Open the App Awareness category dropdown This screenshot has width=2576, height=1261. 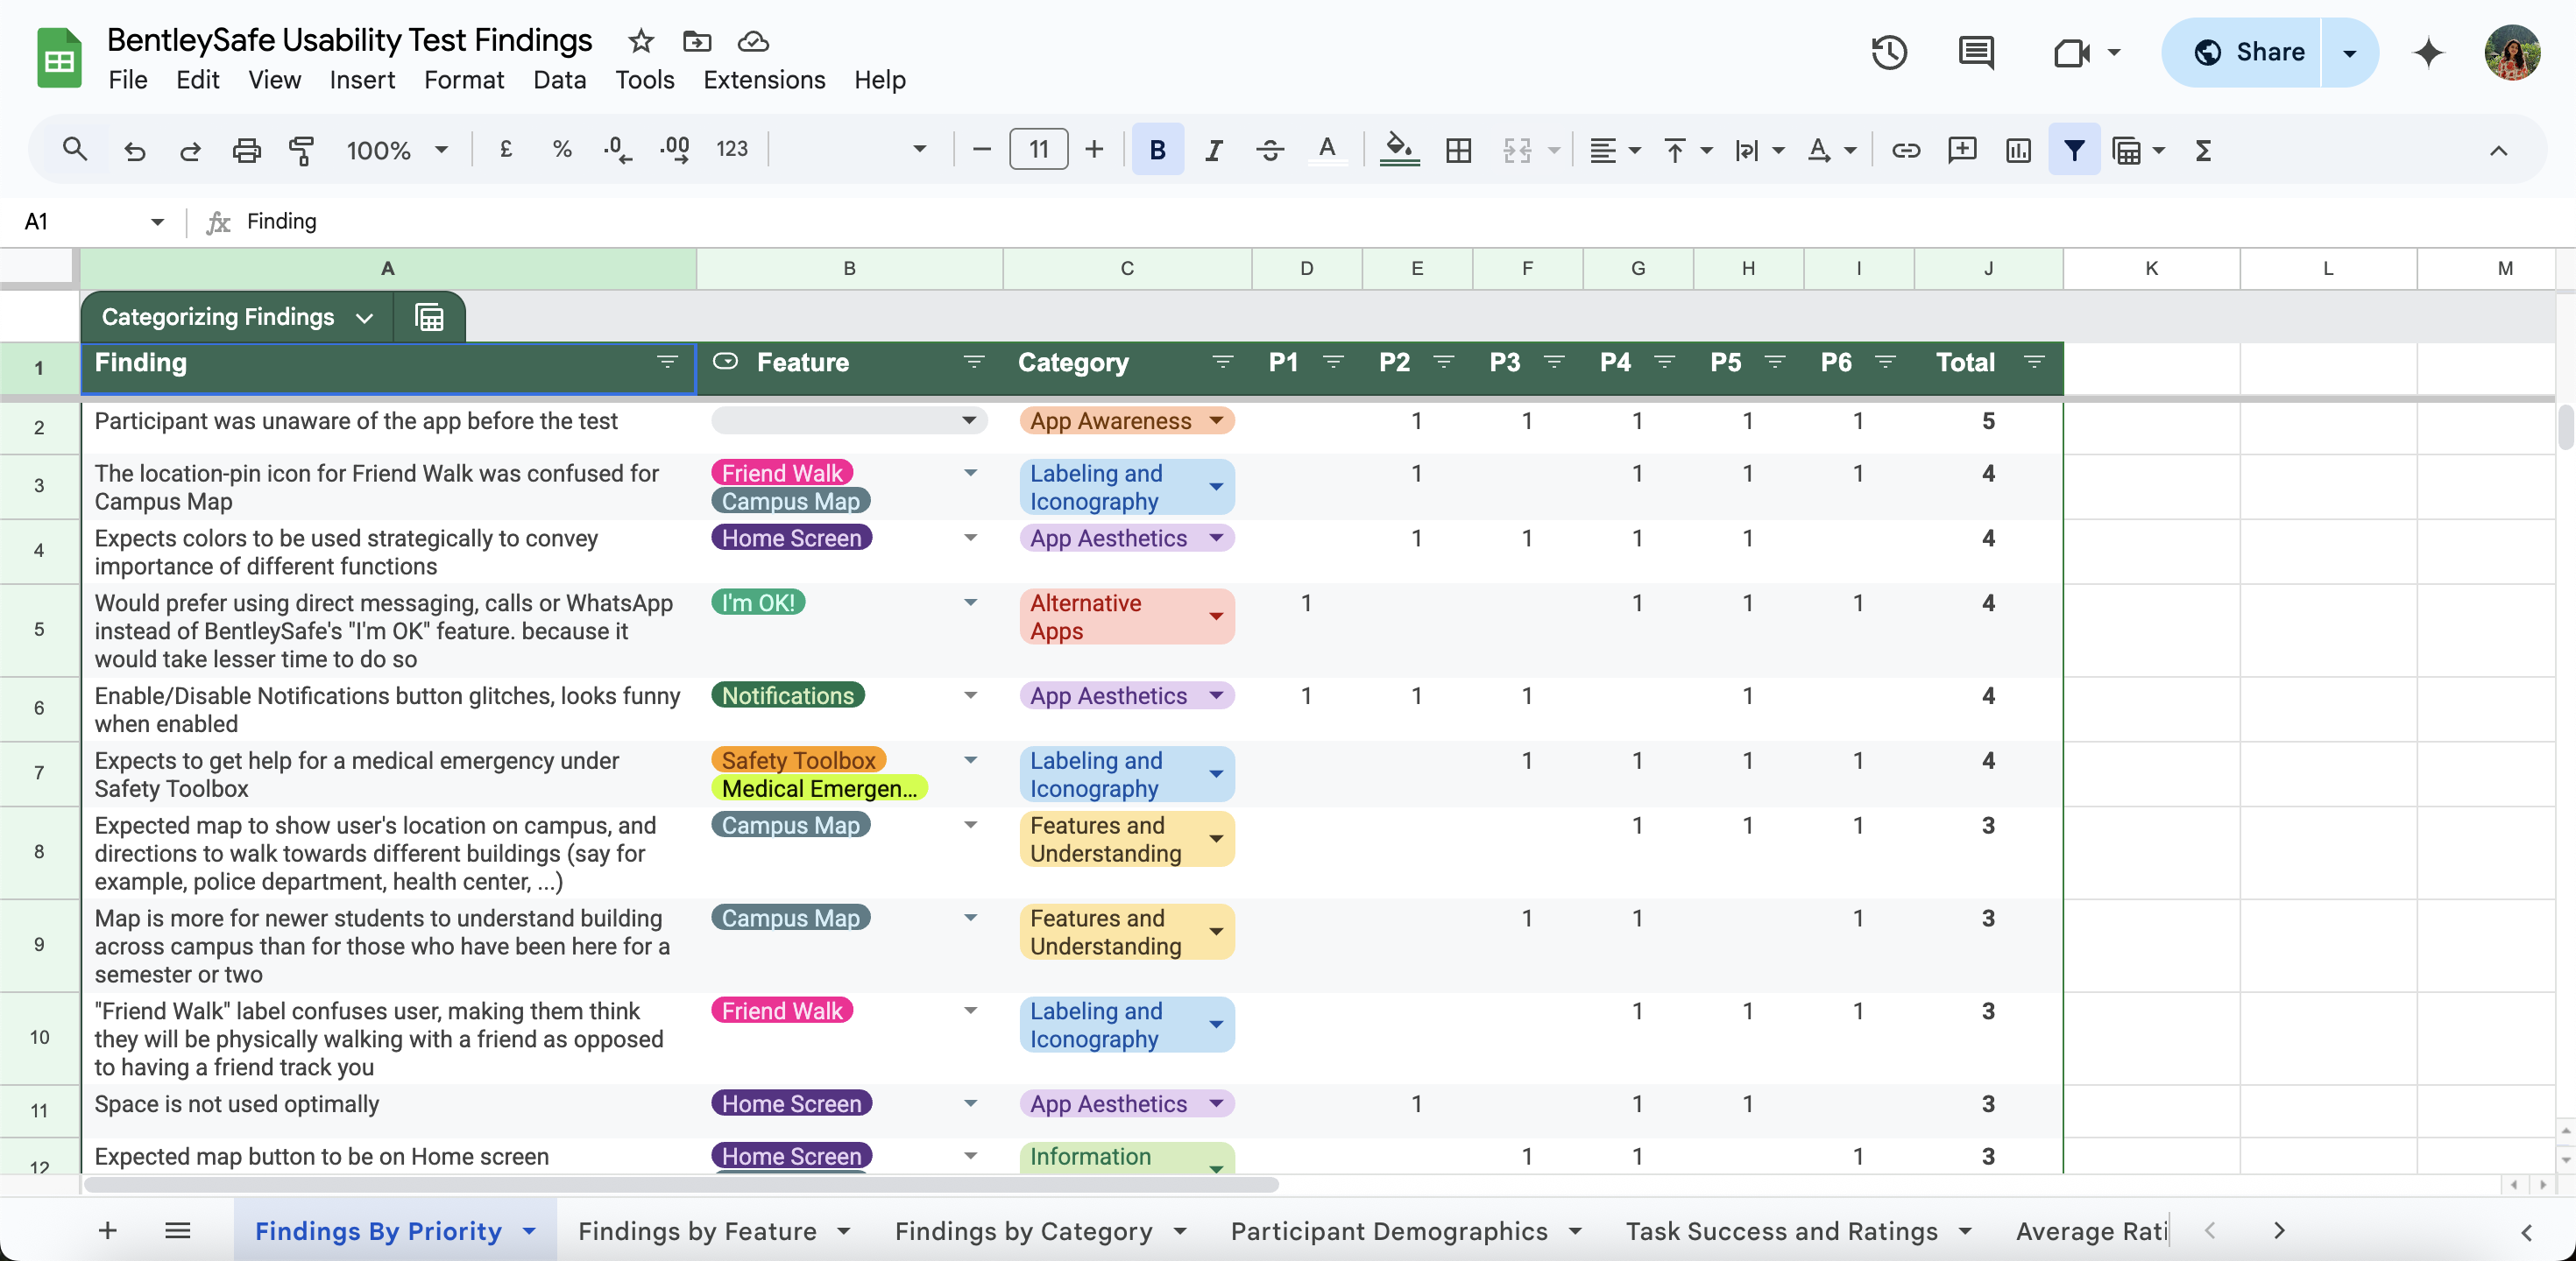[x=1216, y=420]
